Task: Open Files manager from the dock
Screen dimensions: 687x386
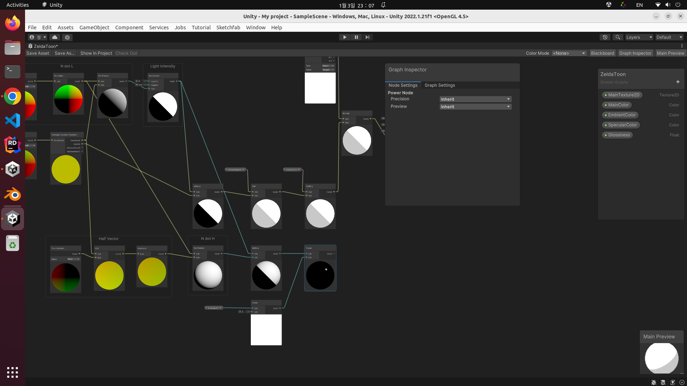Action: (x=13, y=48)
